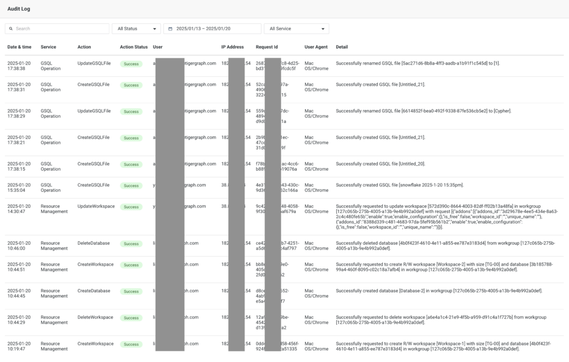
Task: Click the Request Id column header
Action: pos(267,47)
